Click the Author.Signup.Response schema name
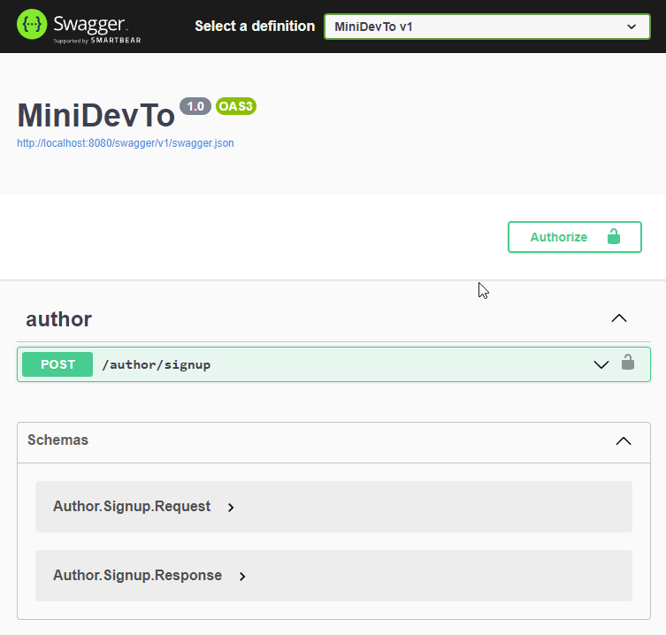The image size is (666, 635). 137,575
